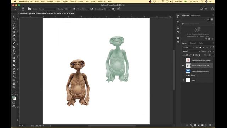Image resolution: width=227 pixels, height=128 pixels.
Task: Select the Move tool
Action: 14,17
